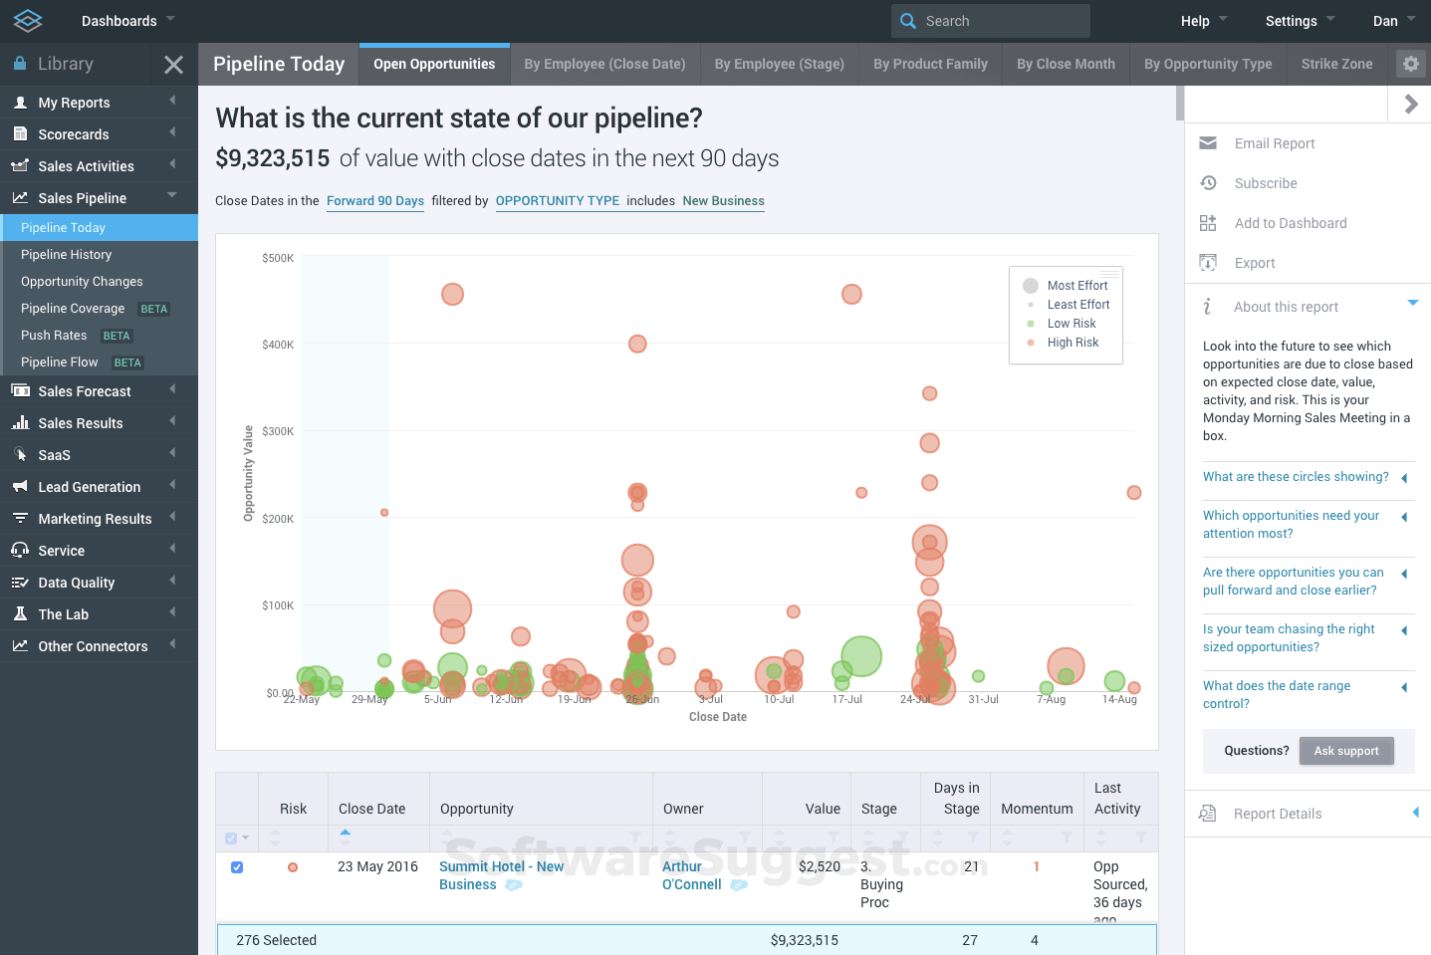The image size is (1431, 955).
Task: Toggle the select-all checkbox in table header
Action: (x=231, y=838)
